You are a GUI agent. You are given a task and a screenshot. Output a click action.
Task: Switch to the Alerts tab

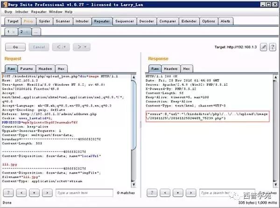(x=225, y=21)
